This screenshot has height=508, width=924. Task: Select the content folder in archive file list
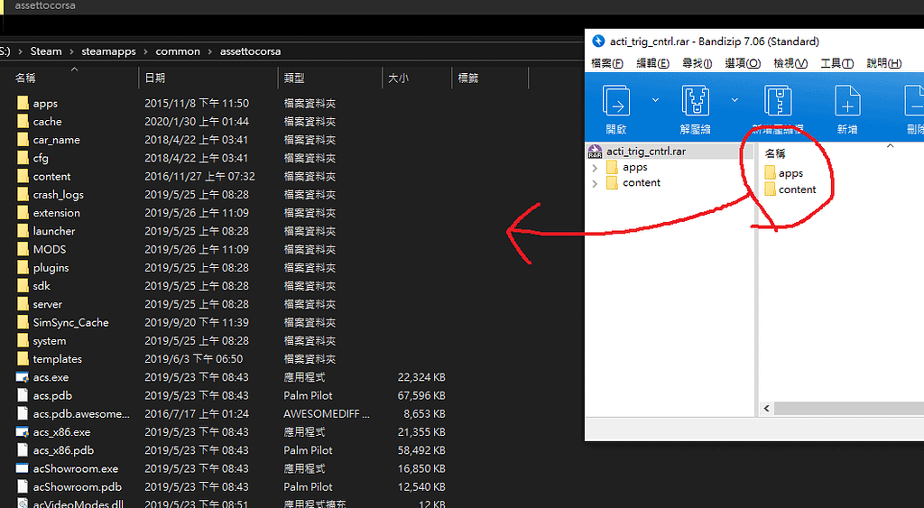(x=797, y=189)
